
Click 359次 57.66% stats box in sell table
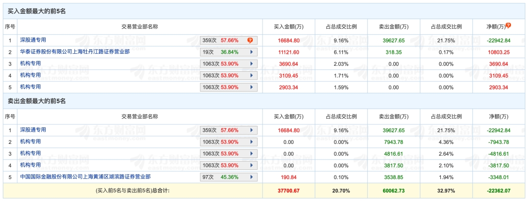pyautogui.click(x=229, y=130)
